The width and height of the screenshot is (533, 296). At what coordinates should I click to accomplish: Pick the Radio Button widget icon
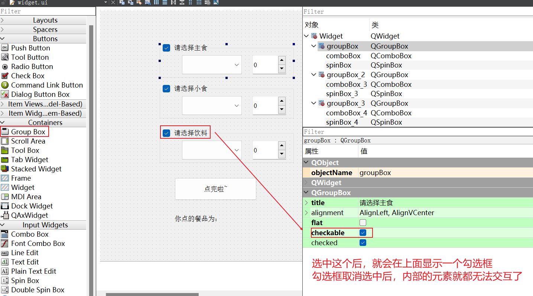[5, 67]
